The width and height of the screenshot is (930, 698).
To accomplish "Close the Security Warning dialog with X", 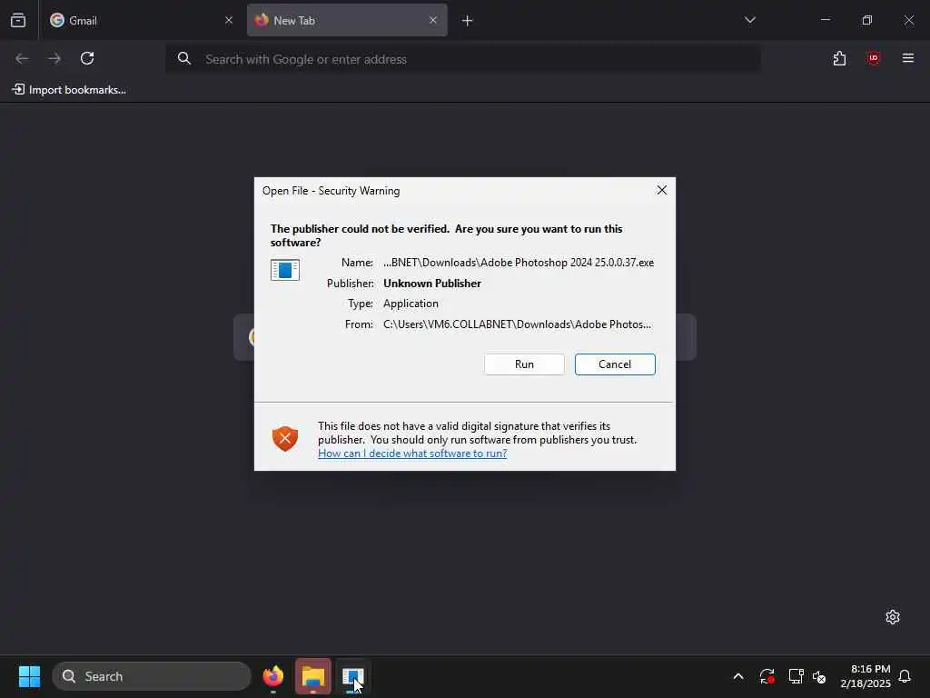I will 661,190.
